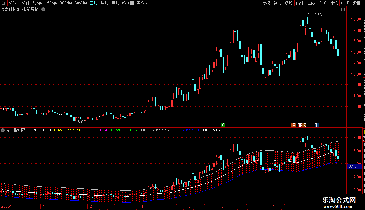Switch to 分时 view
Image resolution: width=365 pixels, height=210 pixels.
(13, 3)
